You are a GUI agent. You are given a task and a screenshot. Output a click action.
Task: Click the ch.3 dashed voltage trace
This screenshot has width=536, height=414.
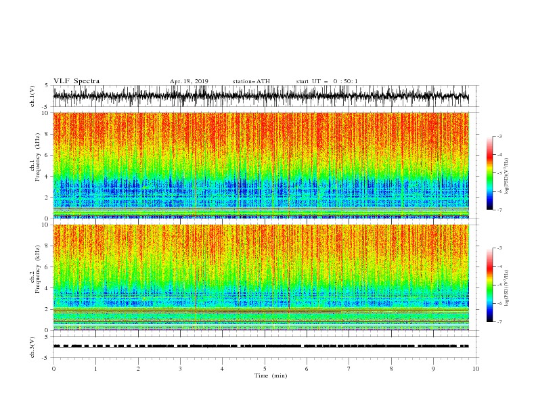pos(261,346)
